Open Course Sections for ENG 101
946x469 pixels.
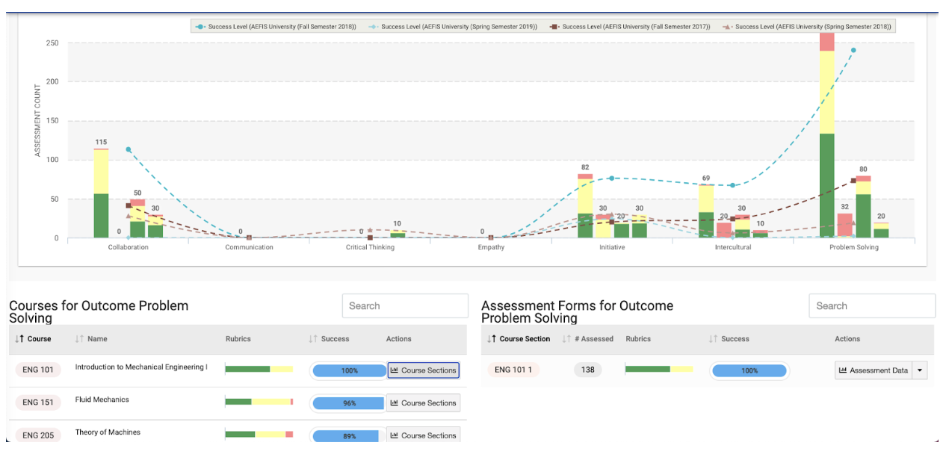tap(423, 370)
